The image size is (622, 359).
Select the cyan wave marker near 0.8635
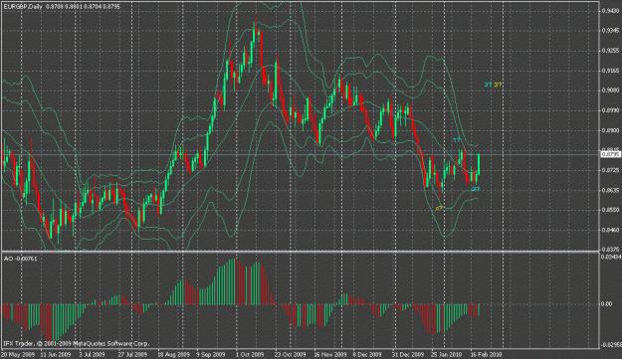click(x=476, y=189)
